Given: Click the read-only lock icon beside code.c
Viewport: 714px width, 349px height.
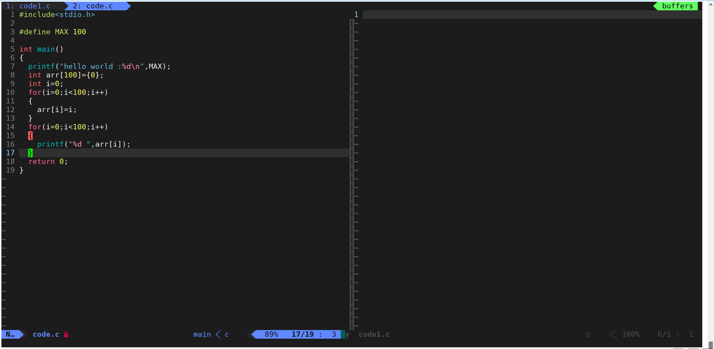Looking at the screenshot, I should [66, 334].
